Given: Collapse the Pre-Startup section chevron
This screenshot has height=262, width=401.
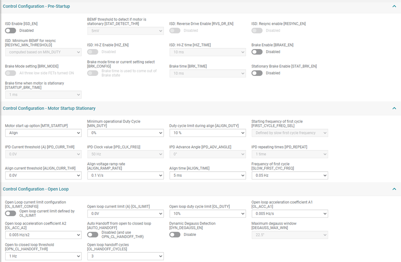Looking at the screenshot, I should [394, 6].
